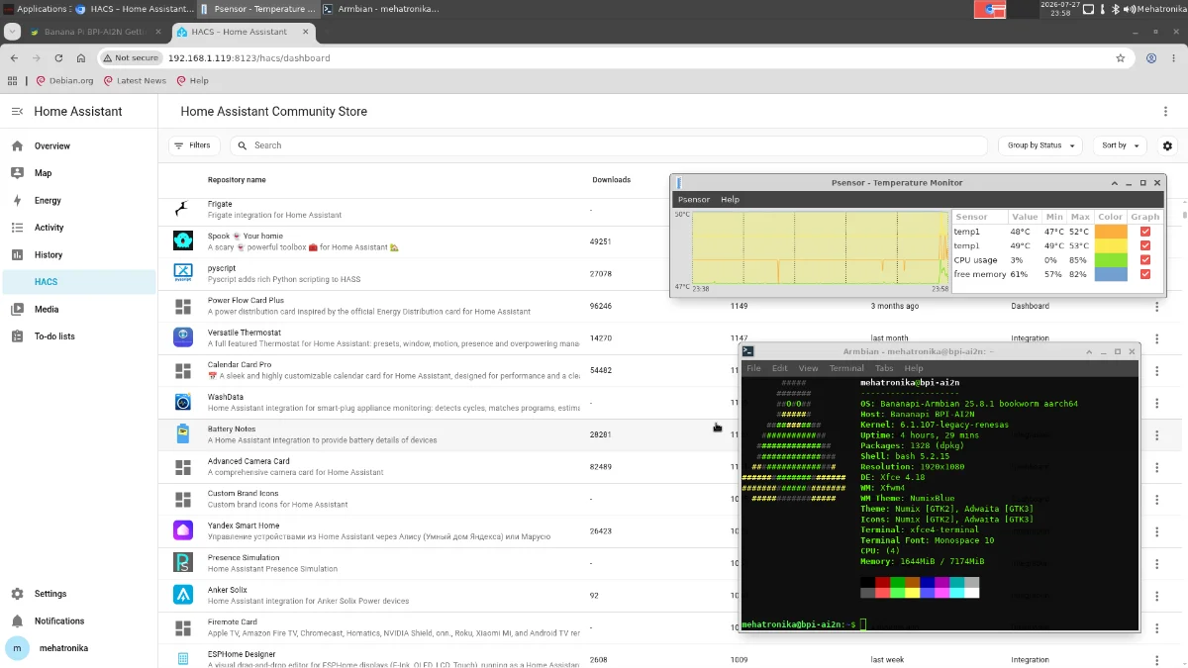Viewport: 1188px width, 668px height.
Task: Collapse the Home Assistant sidebar menu icon
Action: 17,112
